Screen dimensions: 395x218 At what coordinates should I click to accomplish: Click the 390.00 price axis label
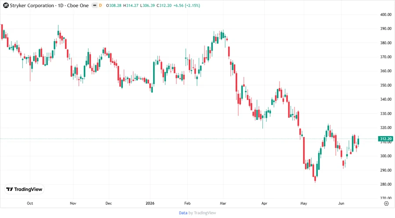pos(386,28)
